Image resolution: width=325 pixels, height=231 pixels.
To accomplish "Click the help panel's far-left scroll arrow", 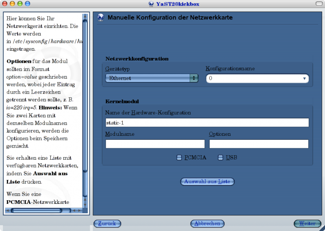I will (7, 211).
